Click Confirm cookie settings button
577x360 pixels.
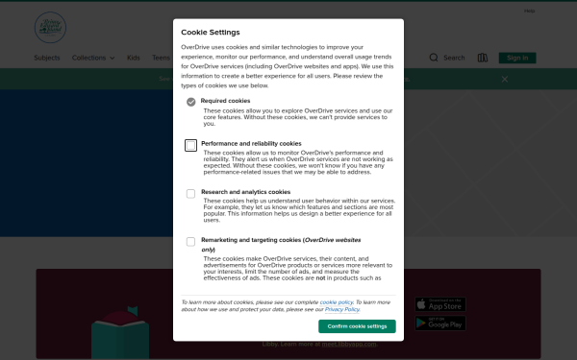(357, 326)
